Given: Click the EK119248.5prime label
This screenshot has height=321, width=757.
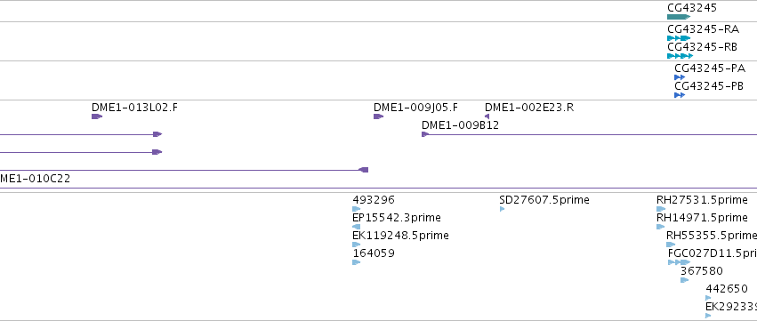Looking at the screenshot, I should [x=400, y=236].
